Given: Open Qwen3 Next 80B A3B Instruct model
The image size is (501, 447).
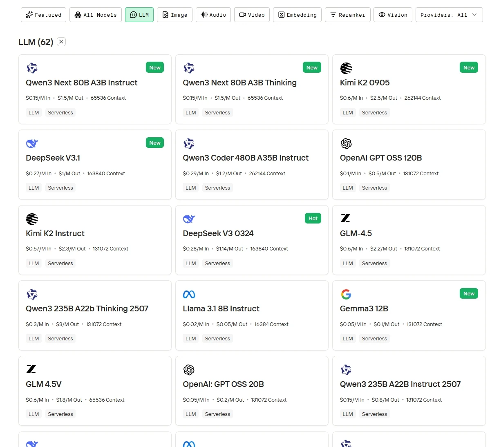Looking at the screenshot, I should (x=82, y=83).
